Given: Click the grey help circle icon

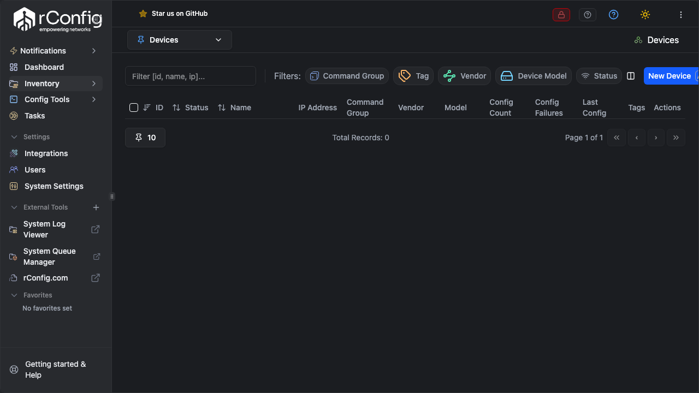Looking at the screenshot, I should pyautogui.click(x=587, y=15).
